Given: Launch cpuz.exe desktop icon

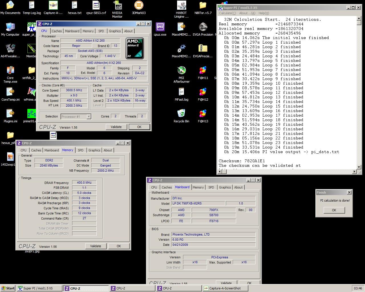Looking at the screenshot, I should click(160, 29).
